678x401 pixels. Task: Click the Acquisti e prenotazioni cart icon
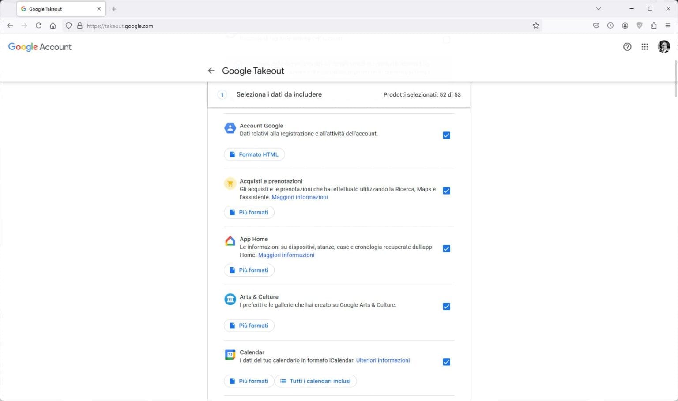click(x=230, y=184)
